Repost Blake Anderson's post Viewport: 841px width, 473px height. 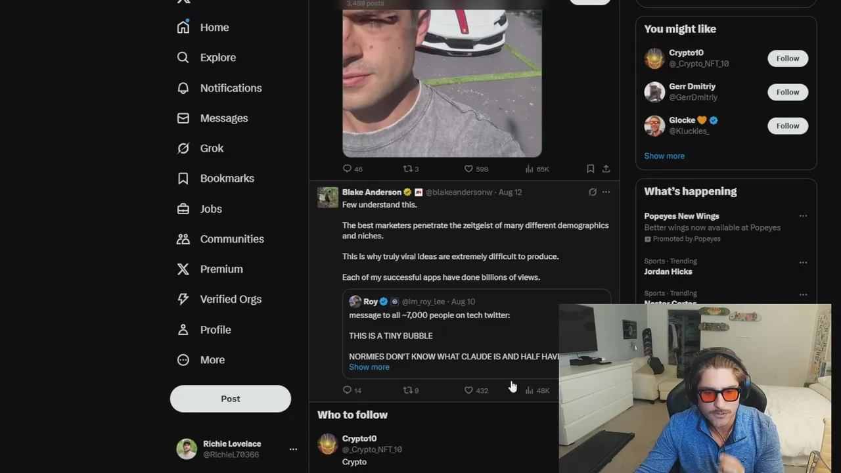(407, 390)
